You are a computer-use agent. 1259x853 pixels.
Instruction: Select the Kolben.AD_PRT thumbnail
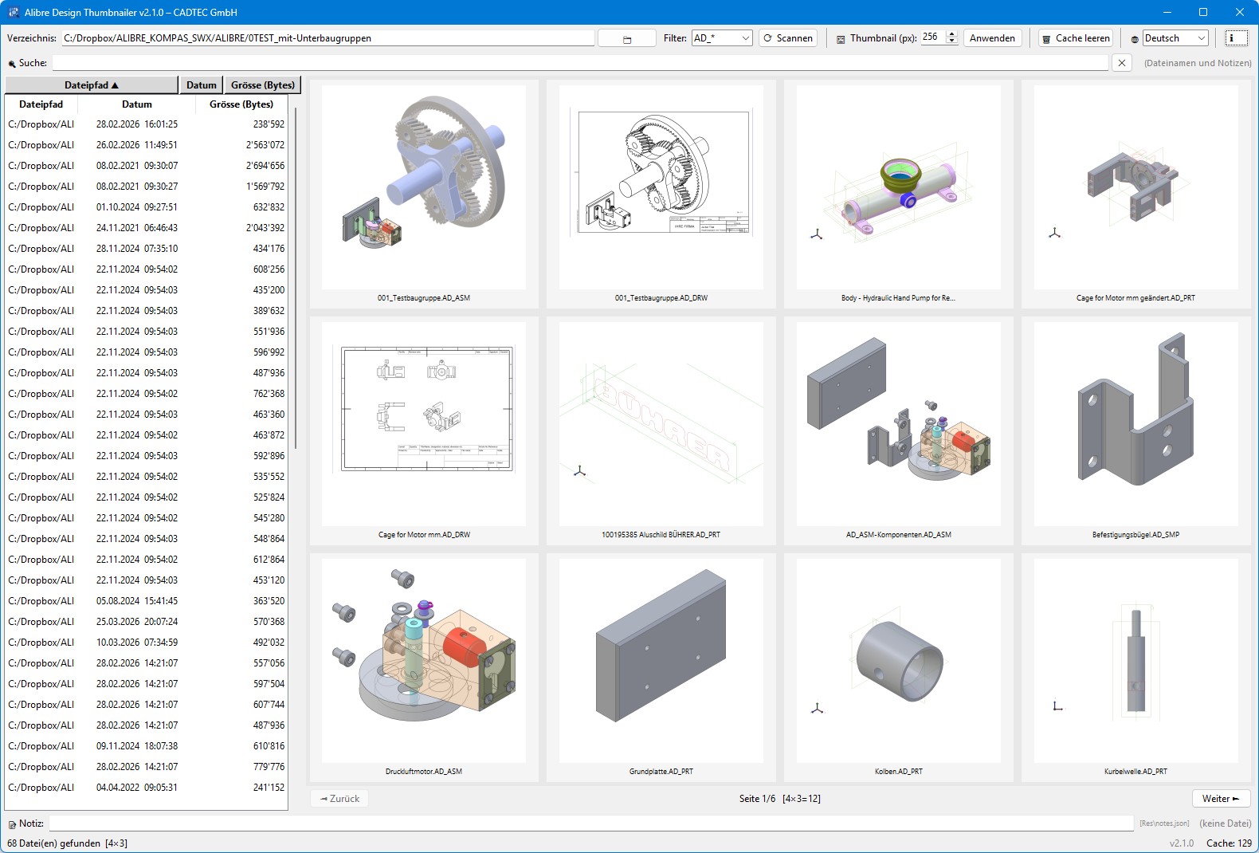pos(898,662)
